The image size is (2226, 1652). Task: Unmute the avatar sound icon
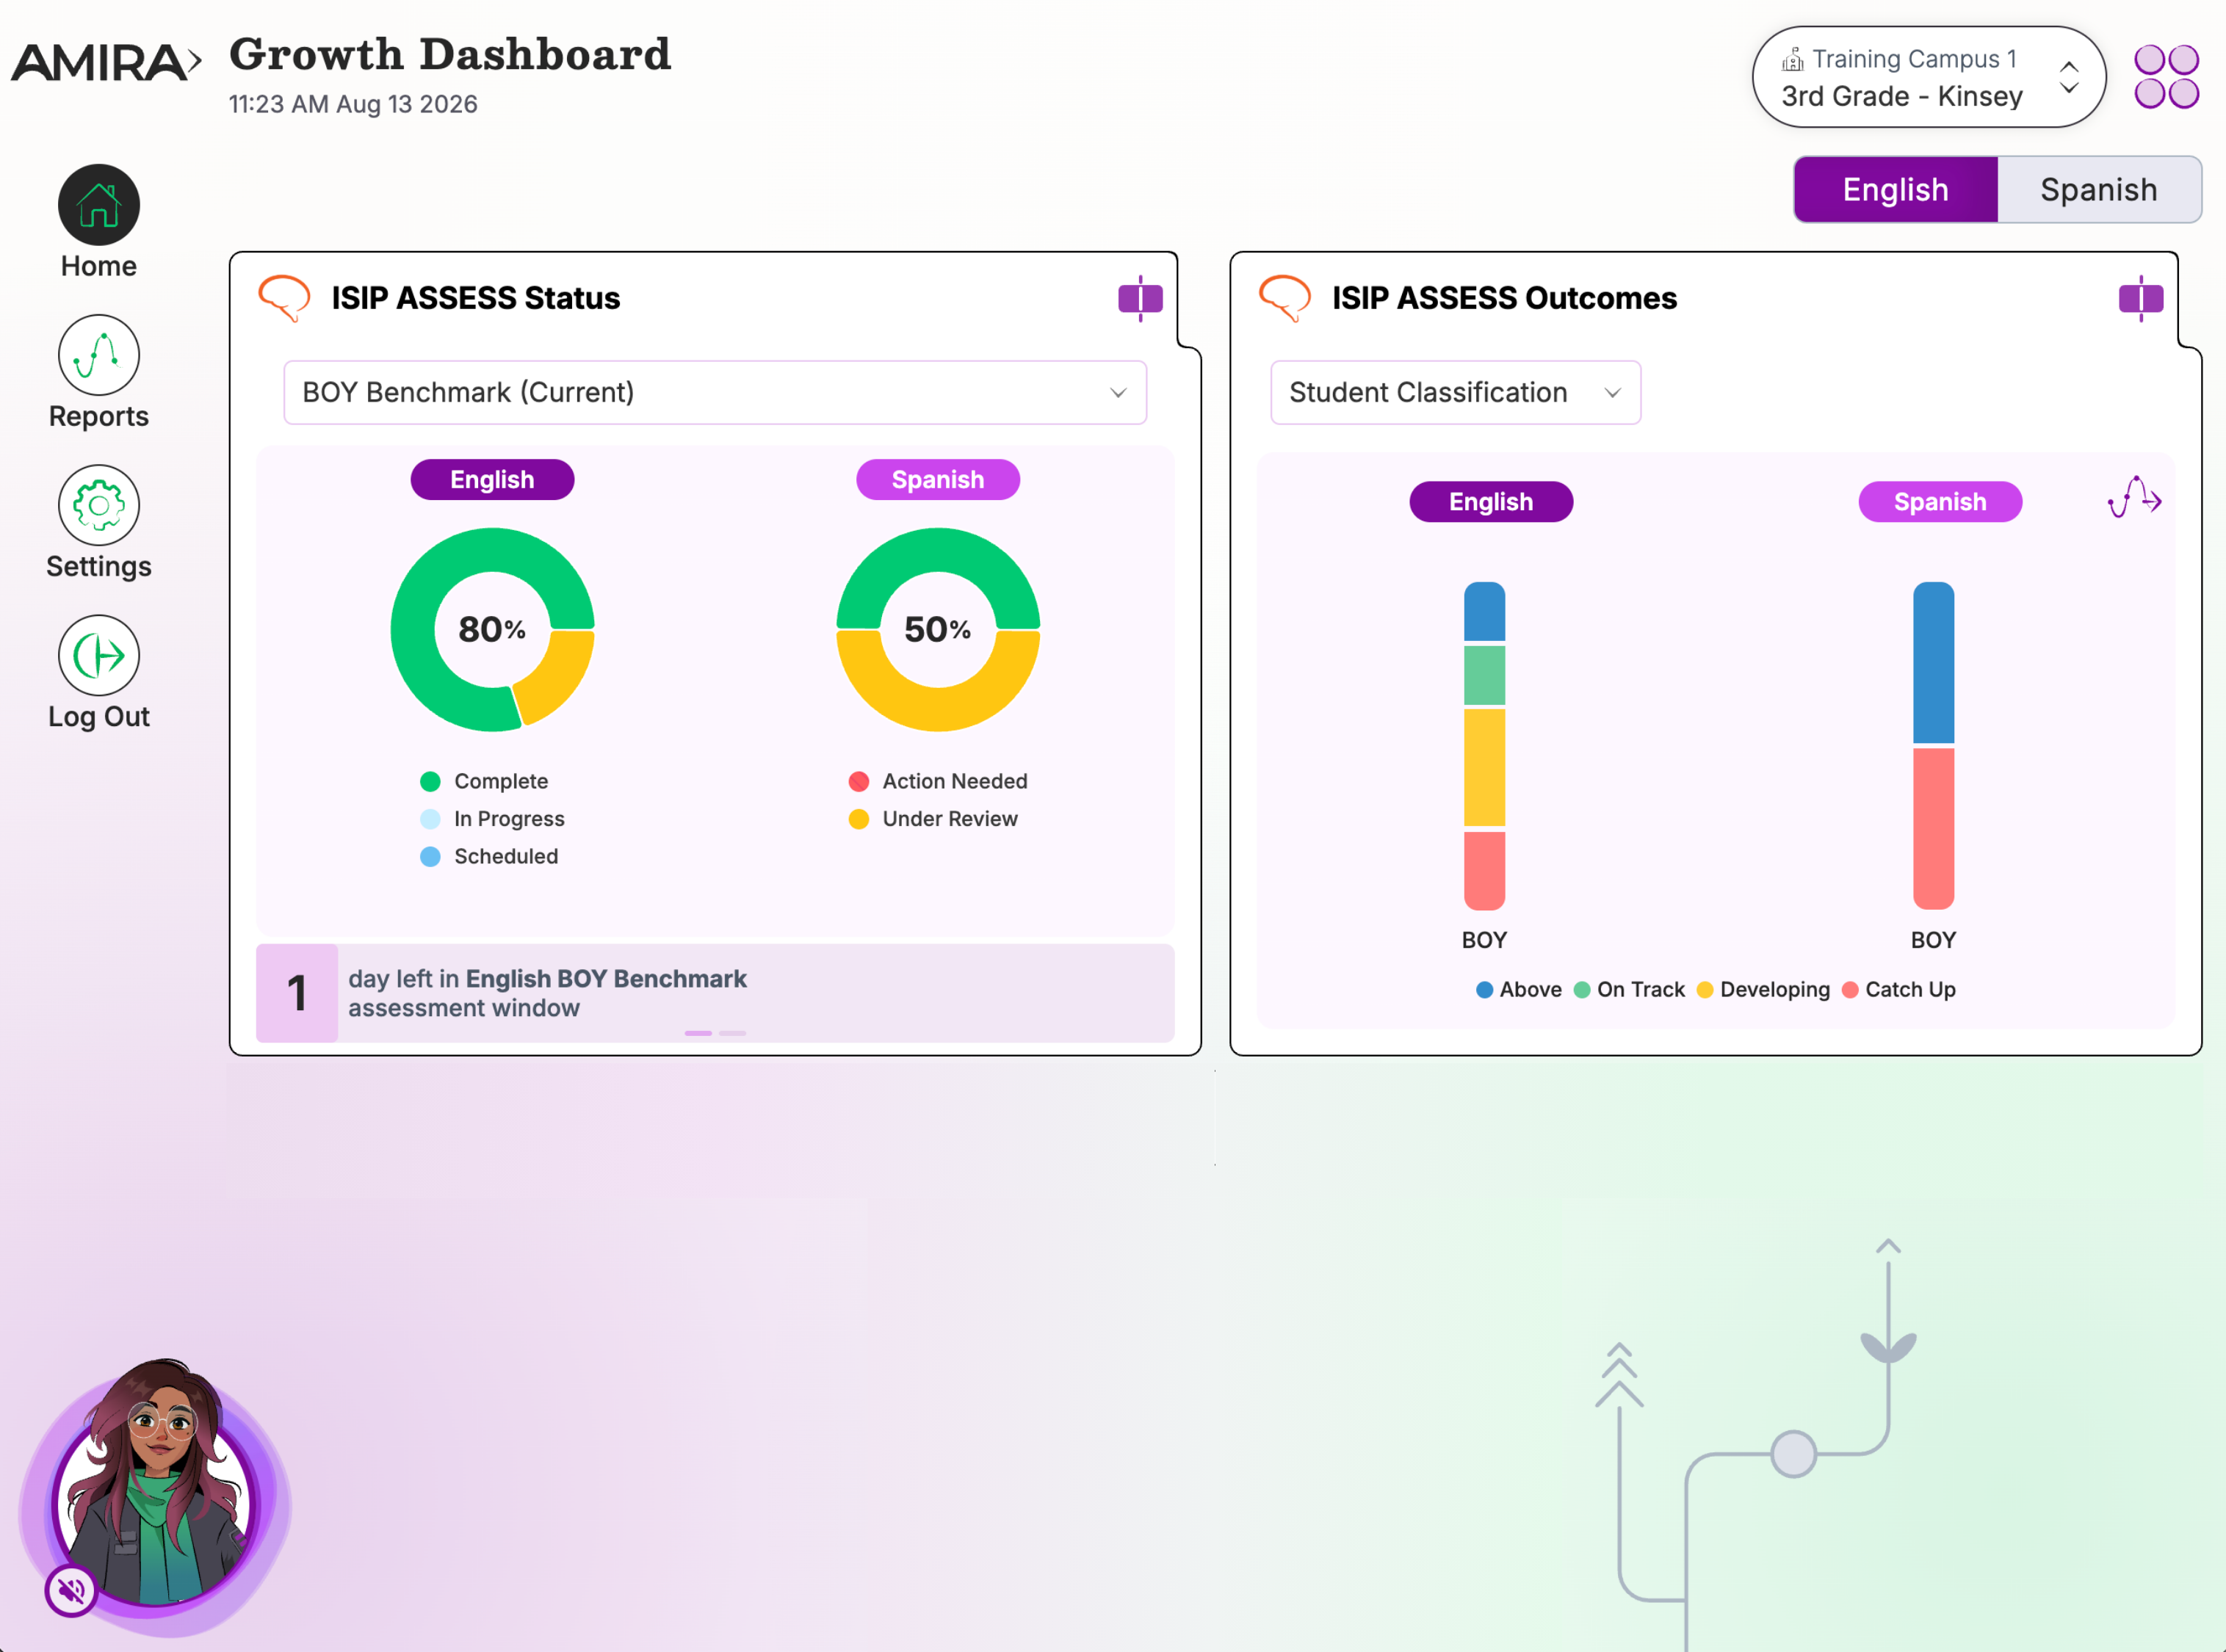[x=71, y=1589]
